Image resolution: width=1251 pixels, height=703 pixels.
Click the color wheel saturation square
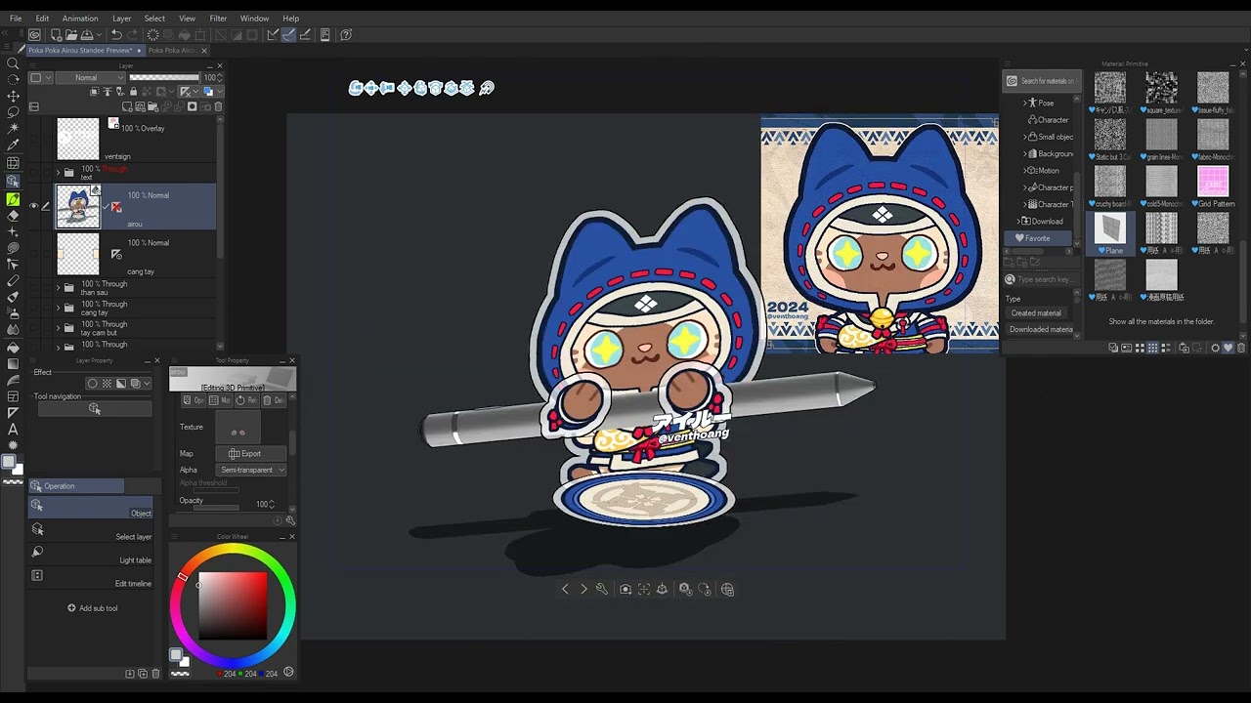(x=233, y=606)
